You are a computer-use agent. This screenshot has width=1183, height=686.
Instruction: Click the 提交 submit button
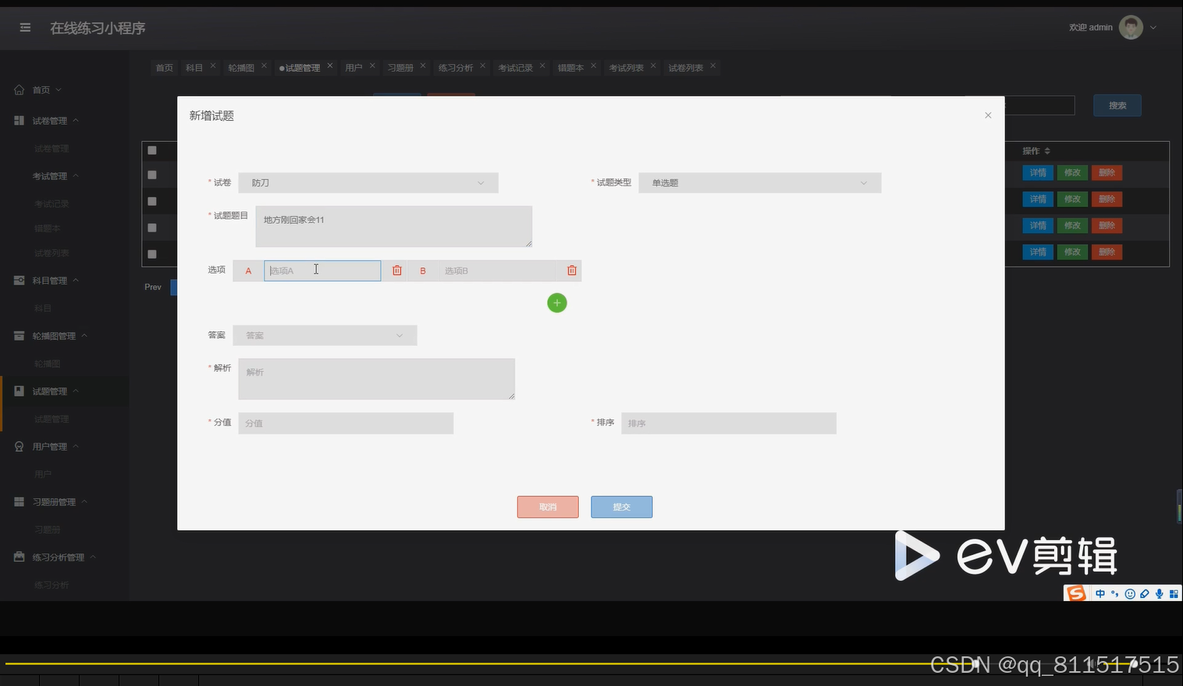tap(622, 507)
